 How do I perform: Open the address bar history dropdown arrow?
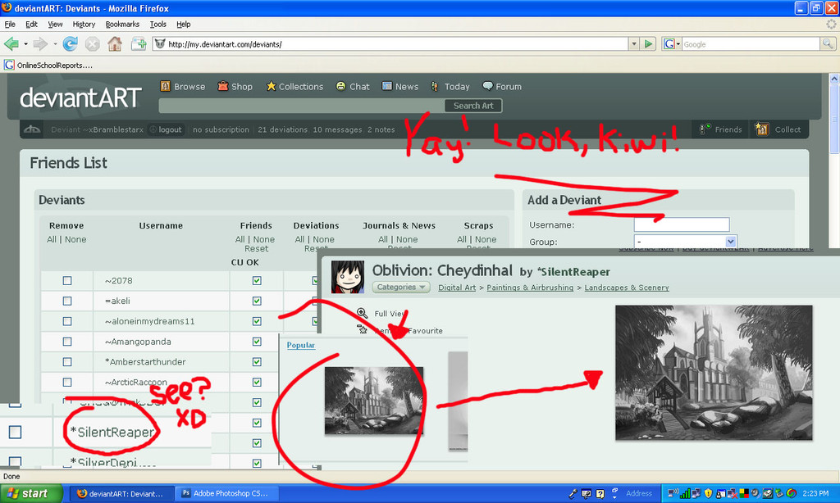pos(634,44)
